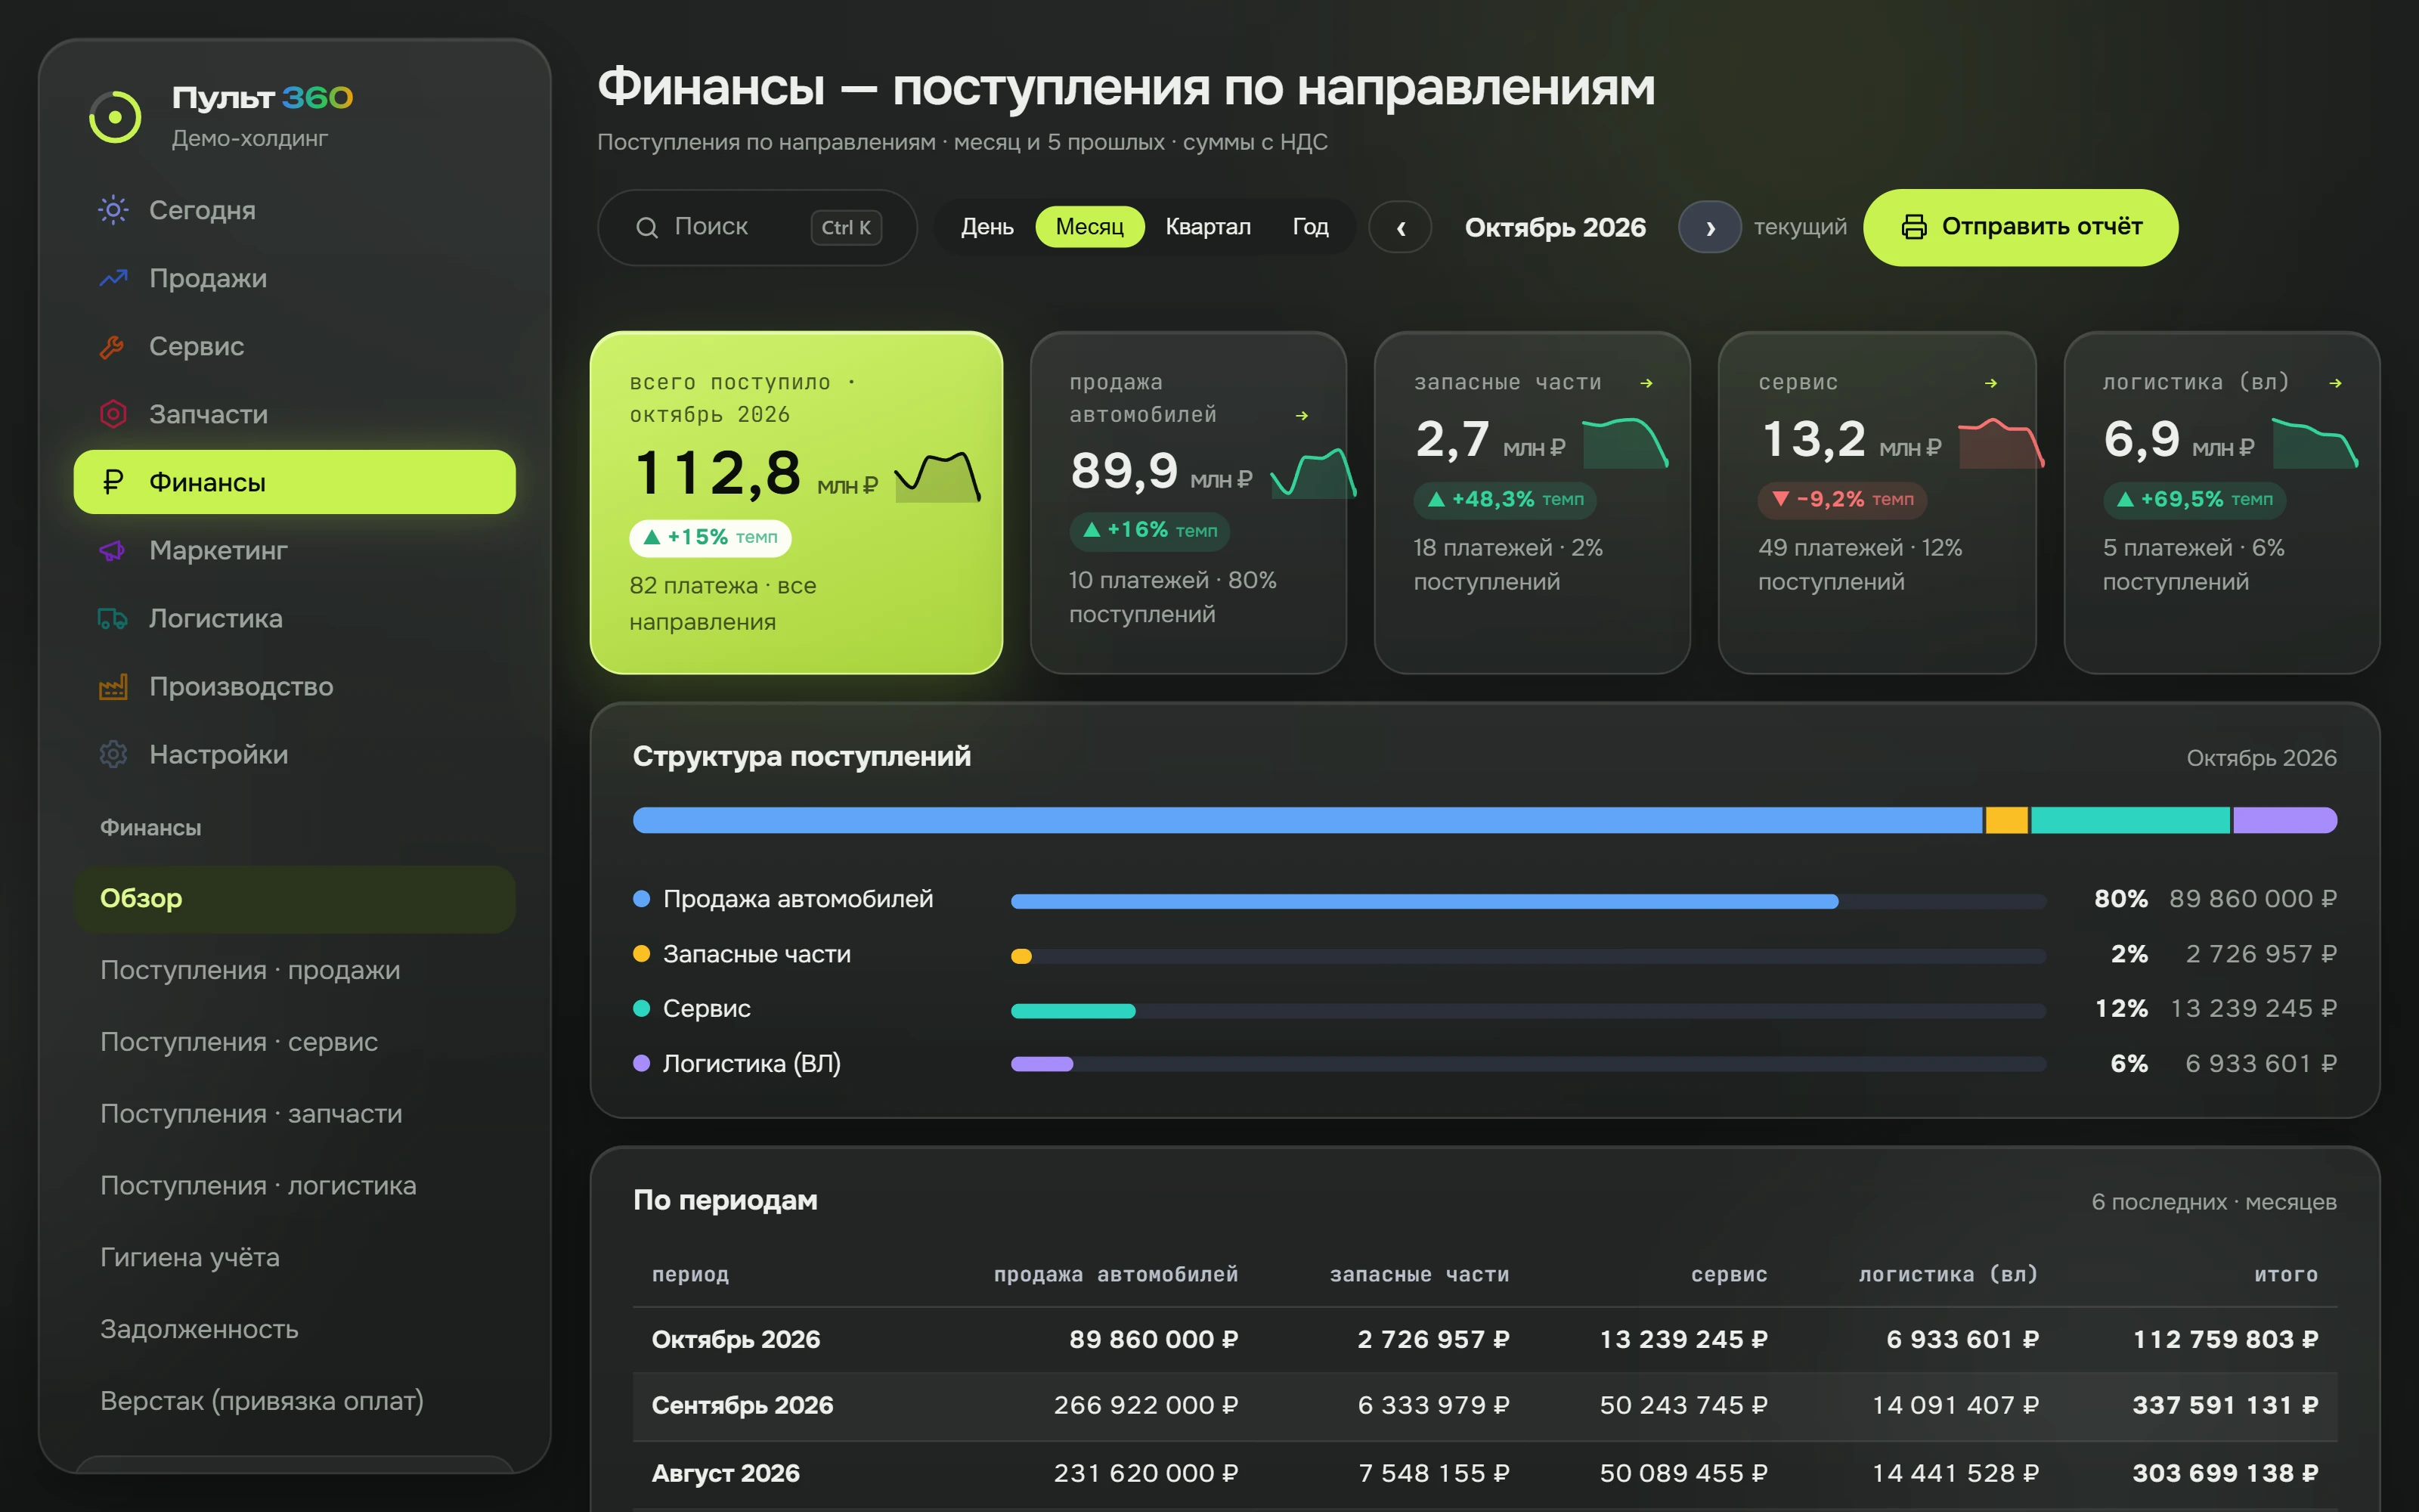2419x1512 pixels.
Task: Switch period to День
Action: pos(986,227)
